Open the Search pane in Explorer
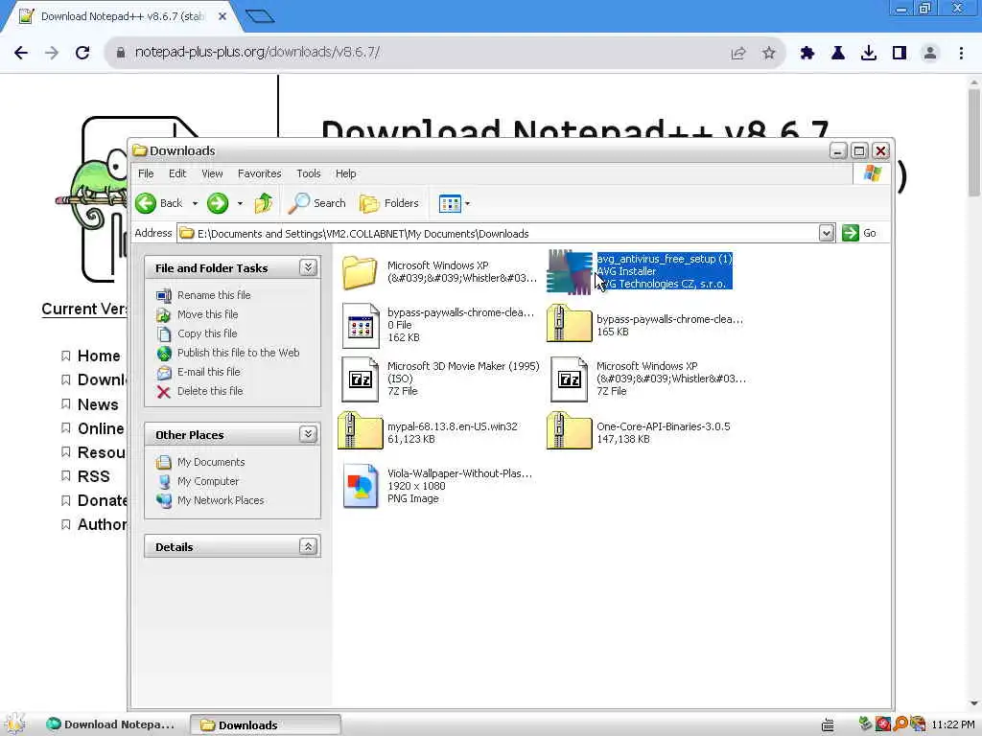The height and width of the screenshot is (736, 982). pyautogui.click(x=317, y=203)
